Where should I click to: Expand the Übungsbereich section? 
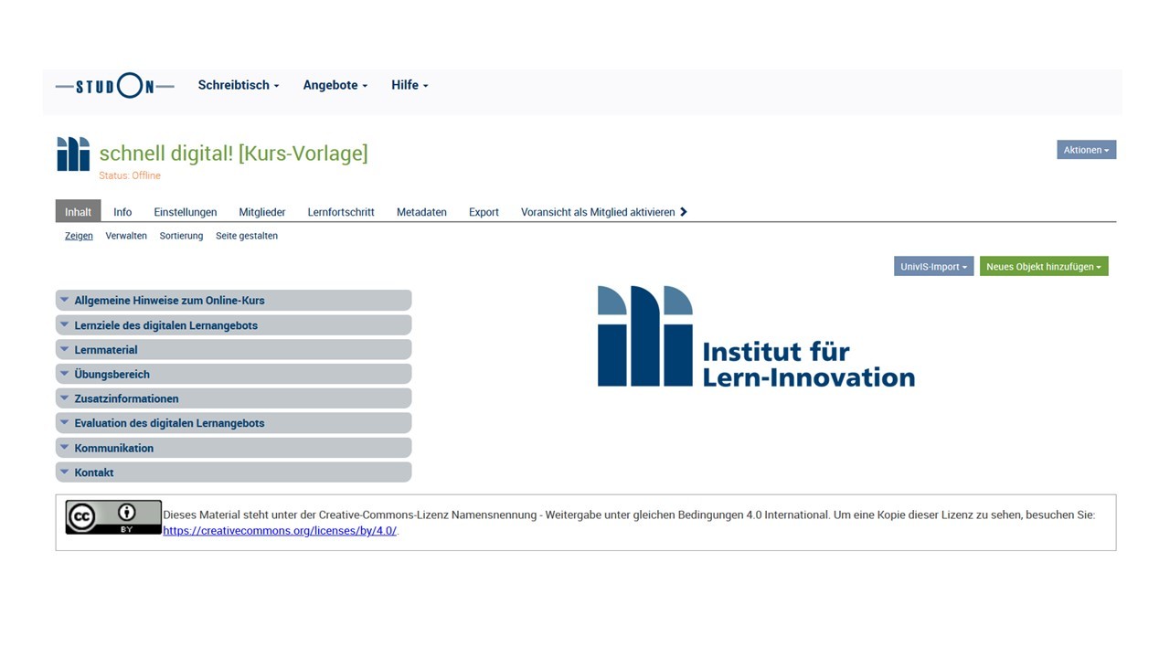233,374
